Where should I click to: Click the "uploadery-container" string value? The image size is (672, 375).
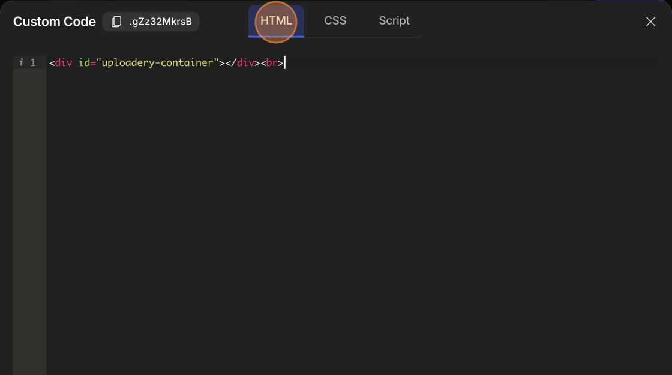point(157,62)
